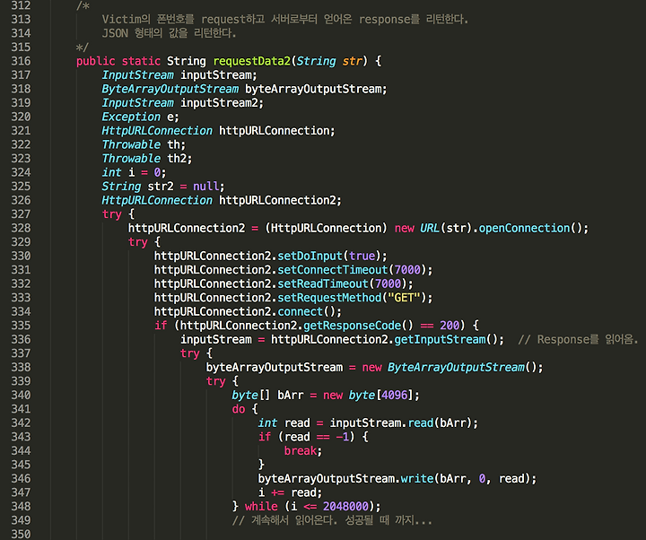Click the method name requestData2
The width and height of the screenshot is (646, 540).
coord(252,61)
